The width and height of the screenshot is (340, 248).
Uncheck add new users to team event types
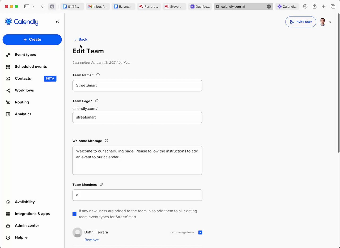pyautogui.click(x=74, y=214)
